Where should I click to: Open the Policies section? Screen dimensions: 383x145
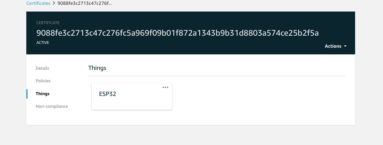[43, 81]
